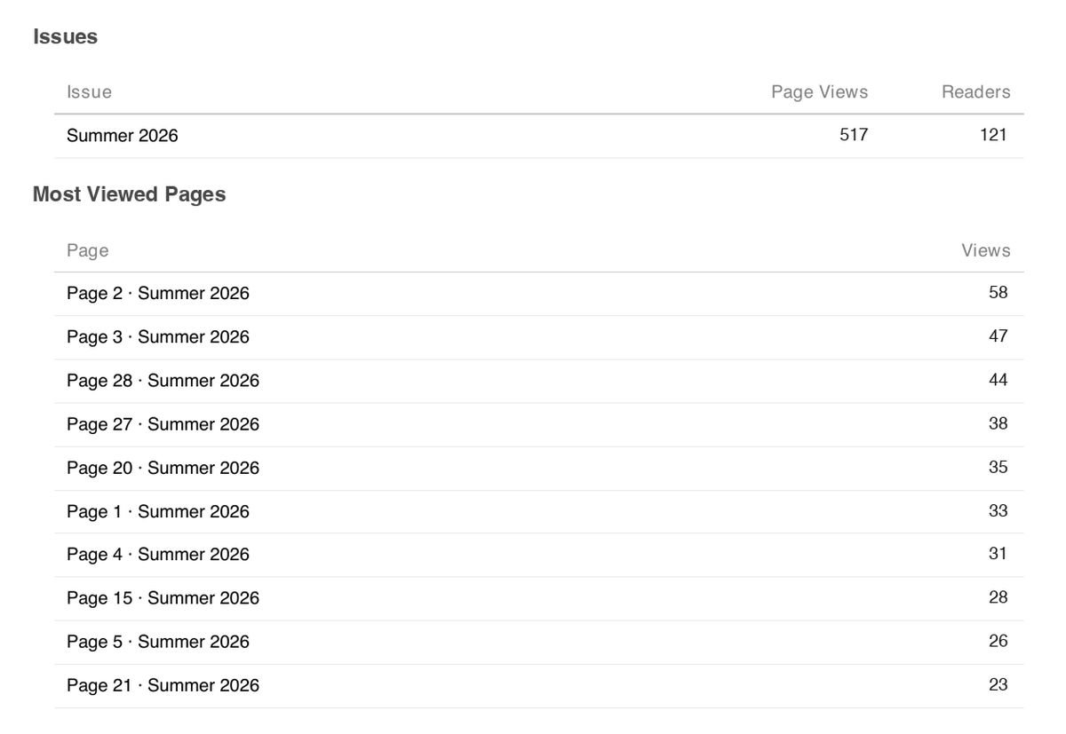
Task: Open Page 21 · Summer 2026 row
Action: [x=538, y=685]
